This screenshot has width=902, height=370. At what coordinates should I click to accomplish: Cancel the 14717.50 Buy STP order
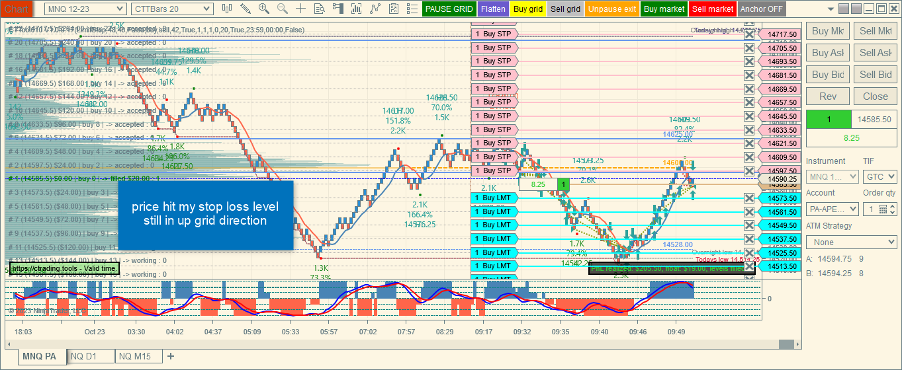pyautogui.click(x=749, y=34)
